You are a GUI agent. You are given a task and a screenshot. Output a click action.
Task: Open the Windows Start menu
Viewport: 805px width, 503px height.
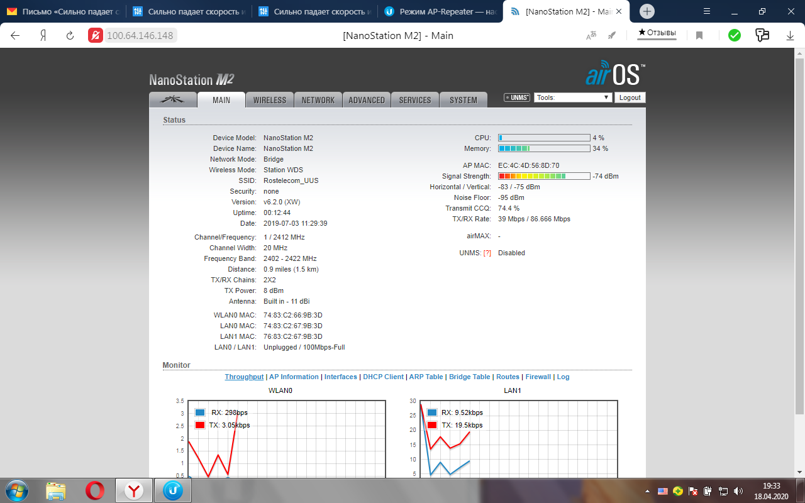(16, 490)
